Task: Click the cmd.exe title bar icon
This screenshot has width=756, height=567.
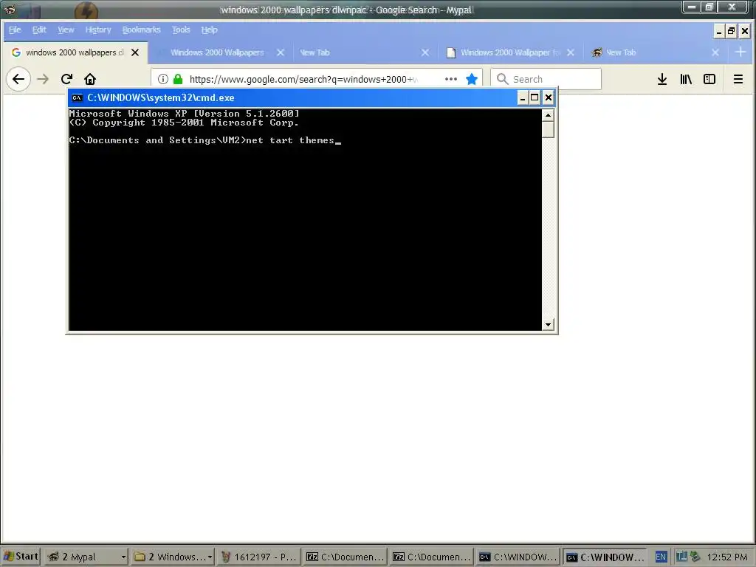Action: pos(77,98)
